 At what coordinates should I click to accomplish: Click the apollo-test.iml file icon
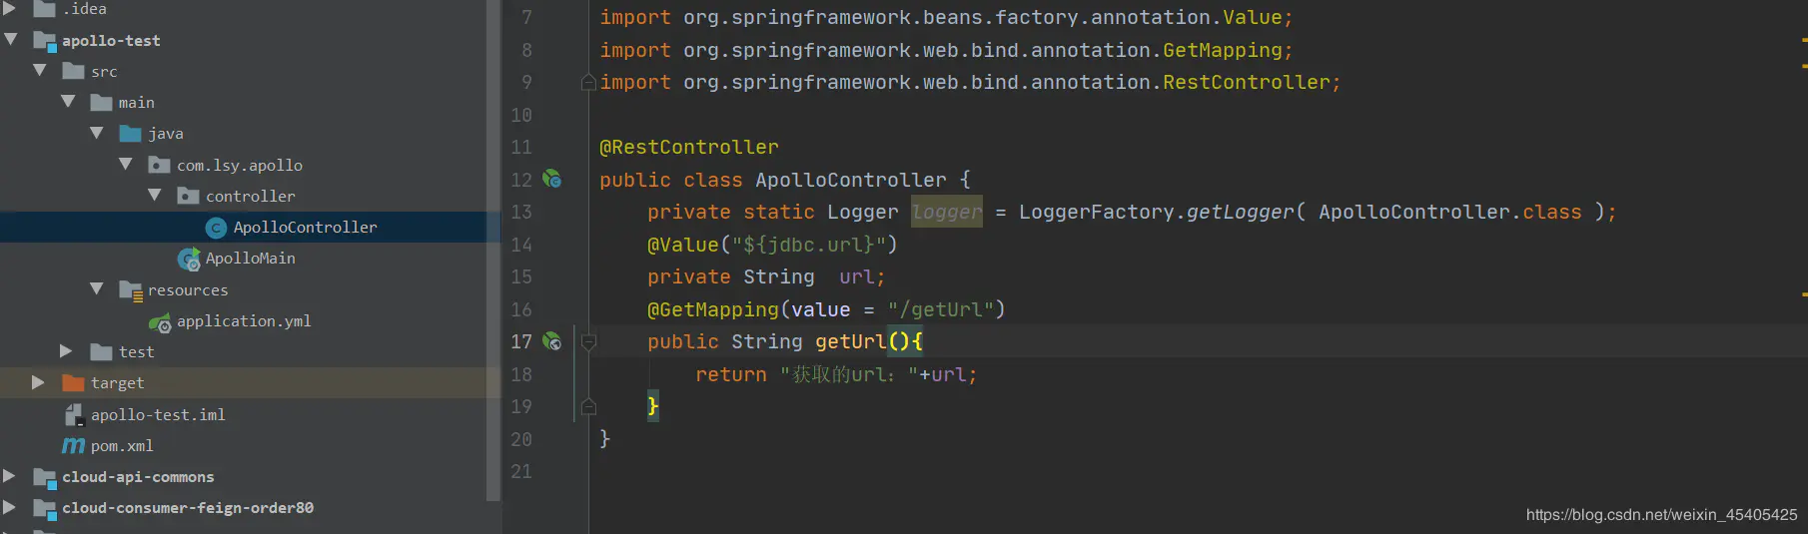tap(74, 415)
